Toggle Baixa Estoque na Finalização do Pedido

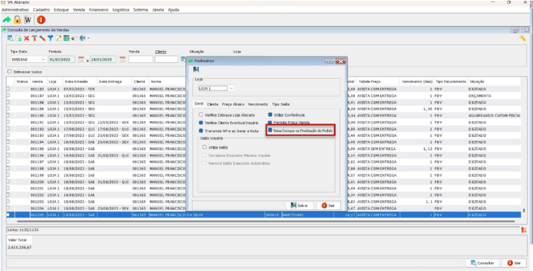pyautogui.click(x=270, y=131)
